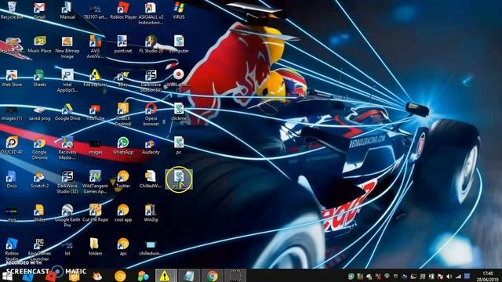Open the Gmail shortcut
This screenshot has height=282, width=502.
pos(39,10)
